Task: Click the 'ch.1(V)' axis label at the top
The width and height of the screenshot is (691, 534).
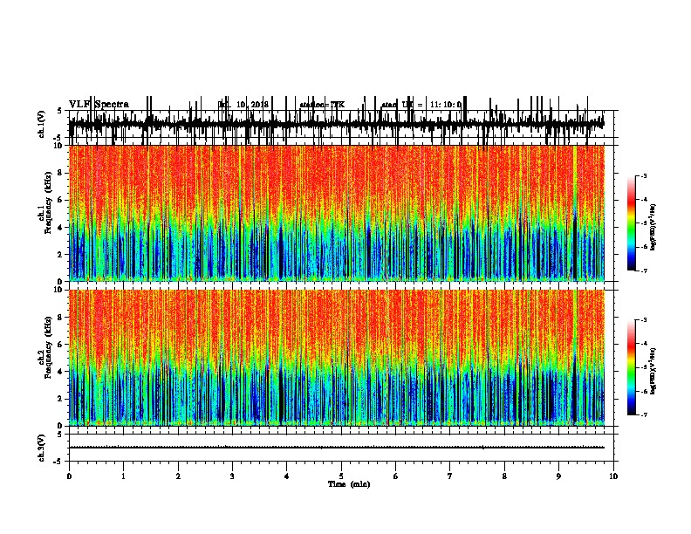Action: (x=42, y=124)
